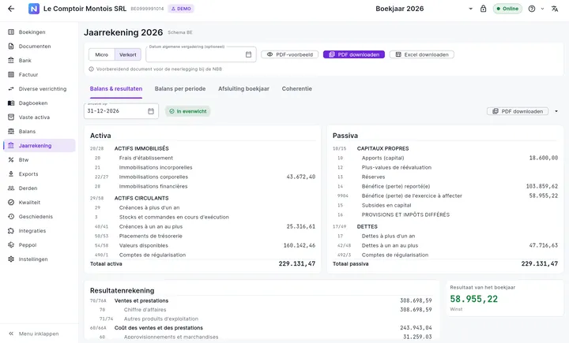
Task: Click Dettes à un an au plus row
Action: pos(445,245)
